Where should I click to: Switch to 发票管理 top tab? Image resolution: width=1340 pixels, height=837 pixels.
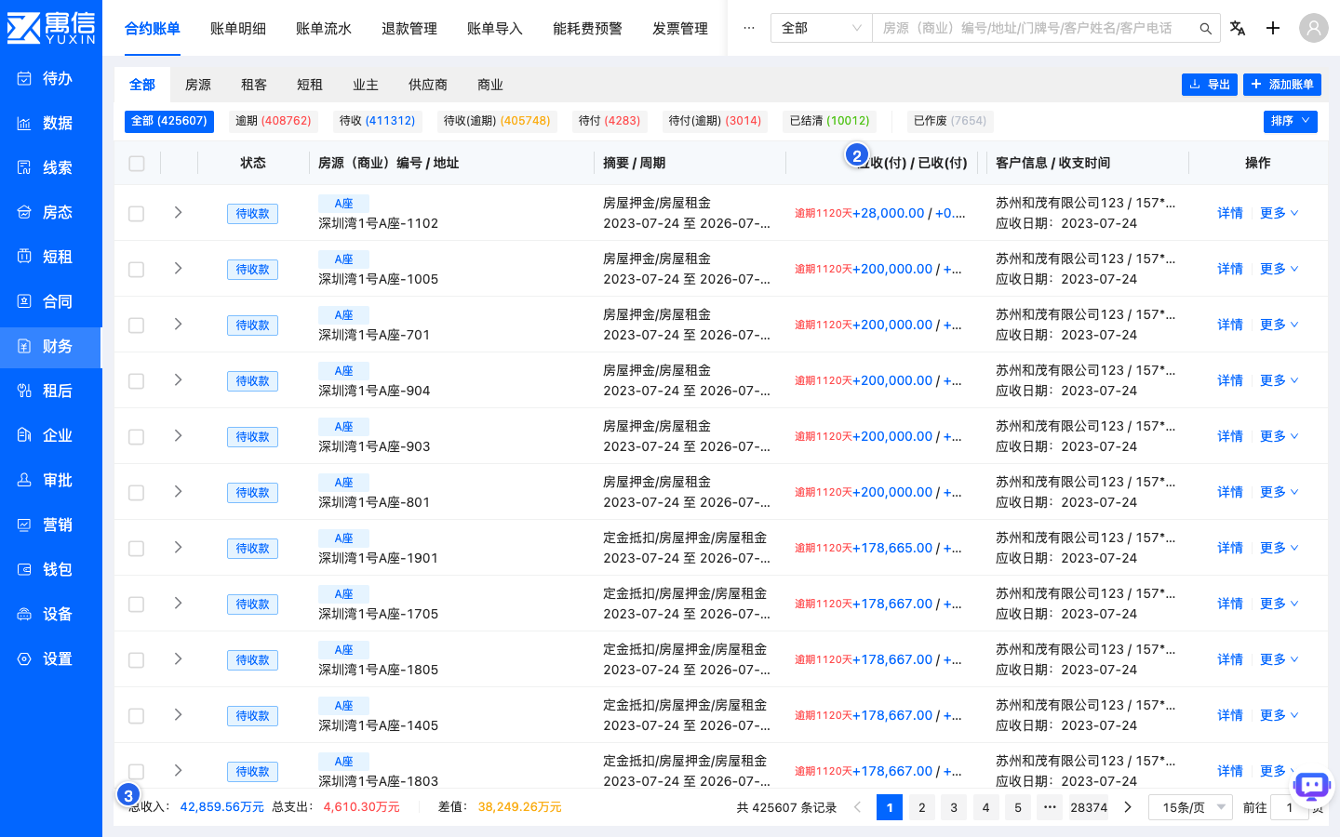pos(680,29)
